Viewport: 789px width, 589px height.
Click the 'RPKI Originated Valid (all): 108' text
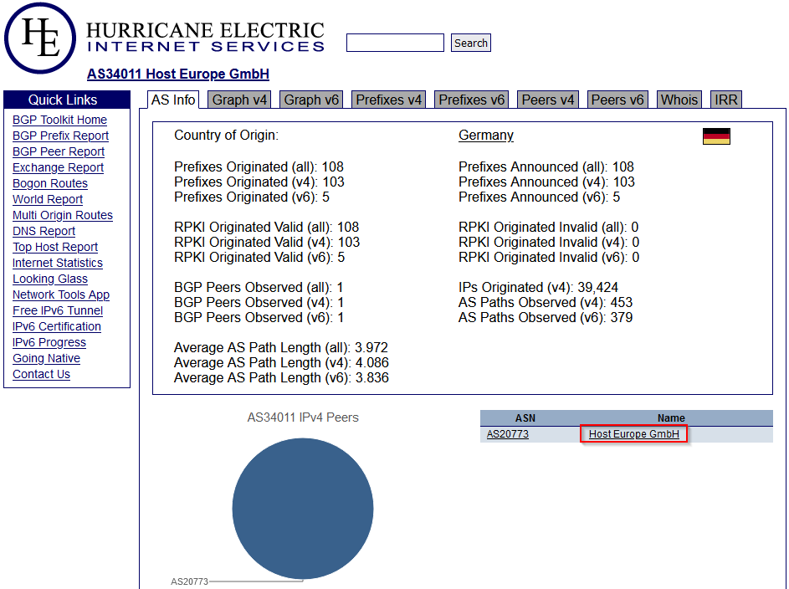pos(267,228)
